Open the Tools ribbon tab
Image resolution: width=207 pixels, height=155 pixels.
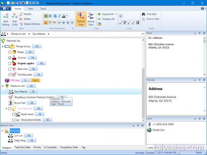coord(43,9)
